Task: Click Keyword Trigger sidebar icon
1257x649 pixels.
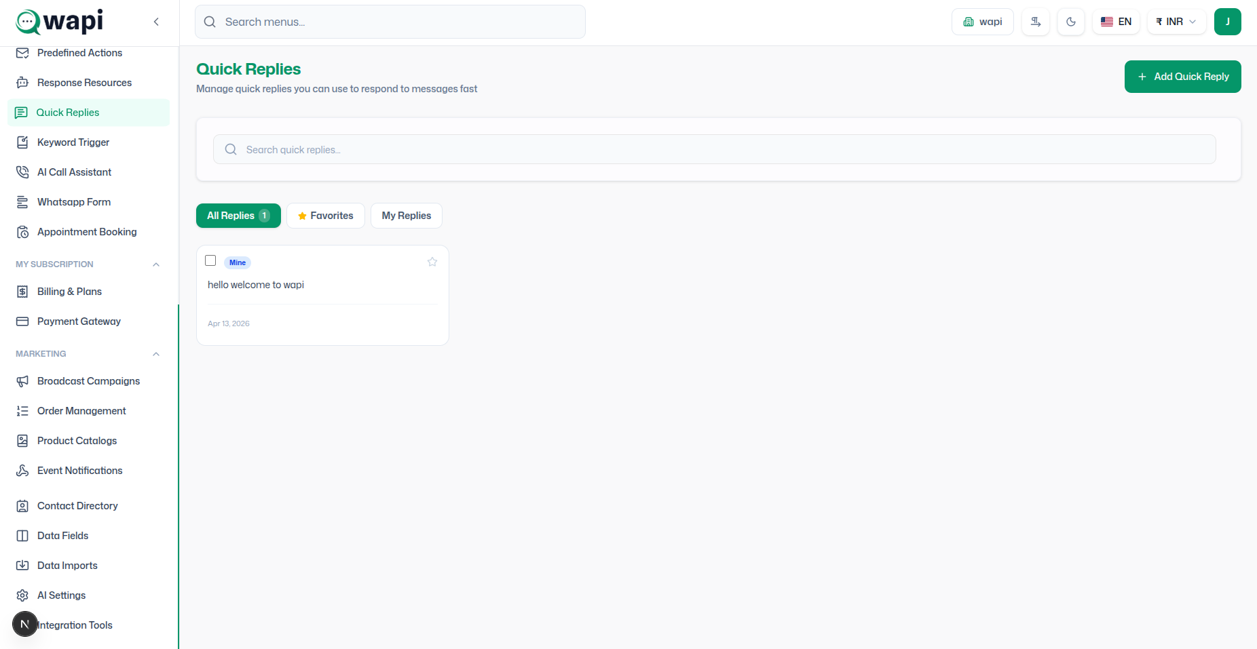Action: click(22, 142)
